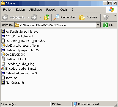Open the ? help menu

click(x=73, y=10)
